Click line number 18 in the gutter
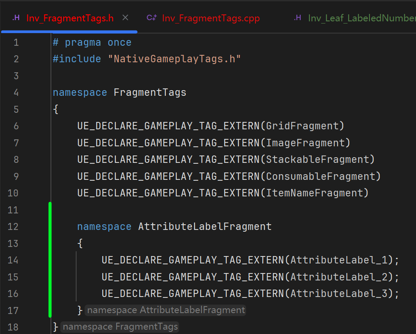 click(x=13, y=327)
